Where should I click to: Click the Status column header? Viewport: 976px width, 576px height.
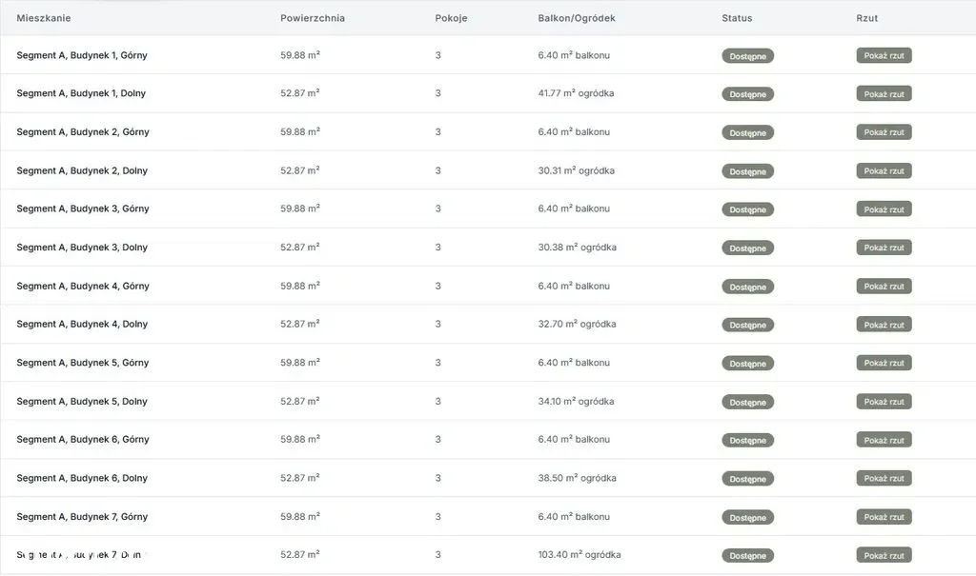(737, 18)
